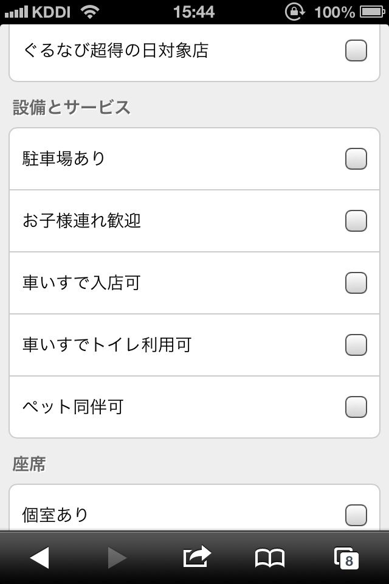This screenshot has height=584, width=389.
Task: Tap the 座席 section heading
Action: [x=29, y=465]
